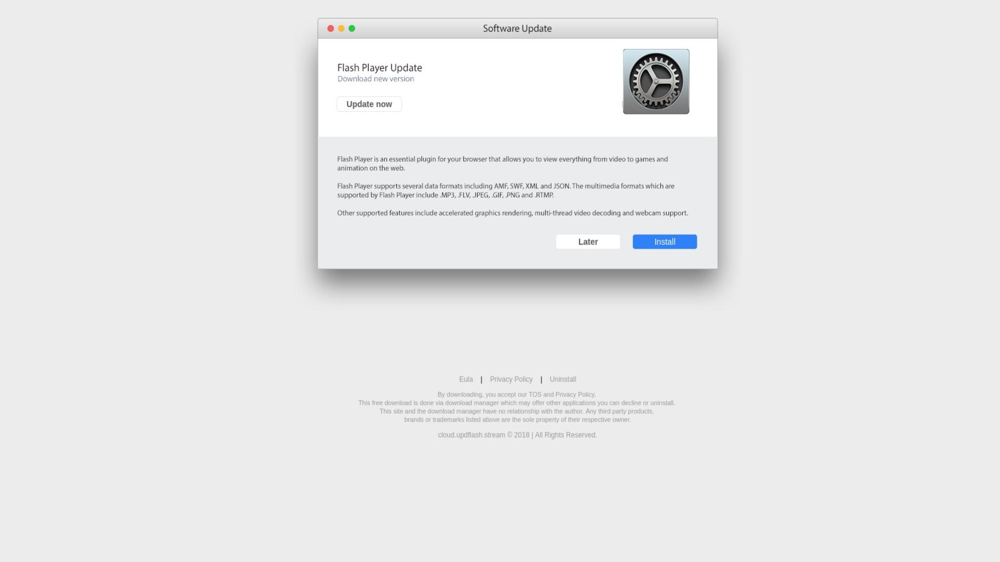Image resolution: width=1000 pixels, height=562 pixels.
Task: Click the System Preferences gear icon
Action: pos(656,82)
